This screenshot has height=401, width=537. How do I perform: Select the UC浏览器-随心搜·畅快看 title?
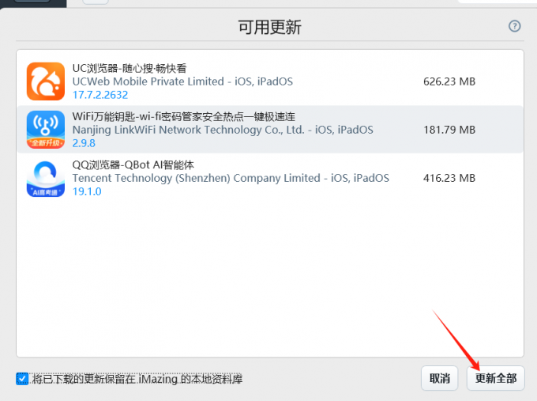[129, 68]
